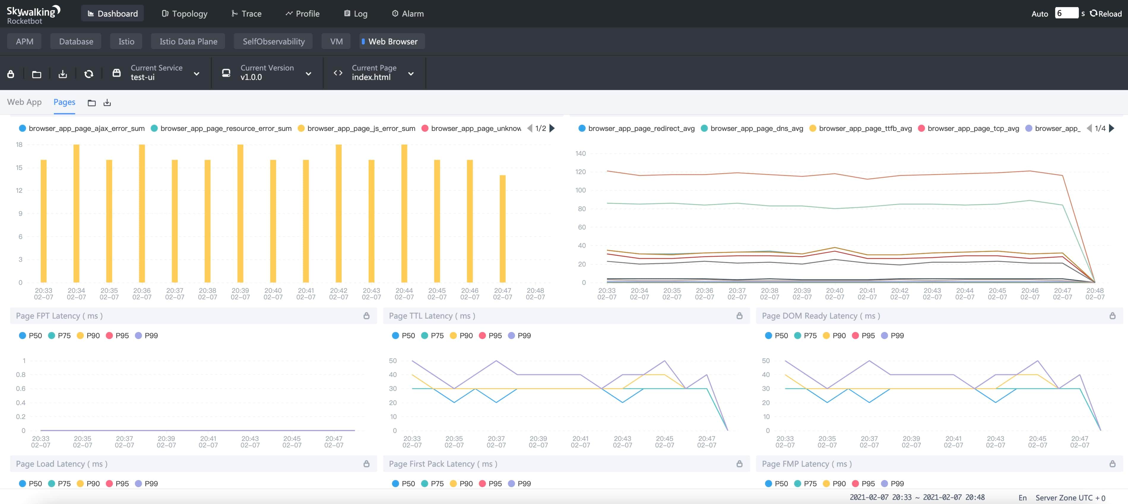
Task: Click lock icon on Page TTL Latency panel
Action: pyautogui.click(x=740, y=316)
